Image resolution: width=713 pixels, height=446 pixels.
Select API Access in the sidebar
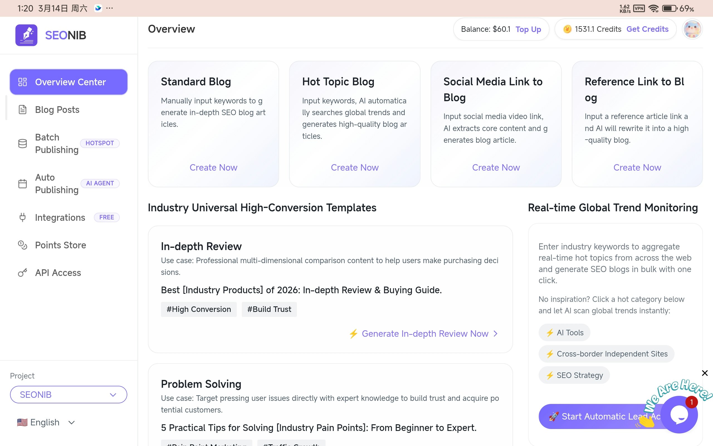point(58,273)
